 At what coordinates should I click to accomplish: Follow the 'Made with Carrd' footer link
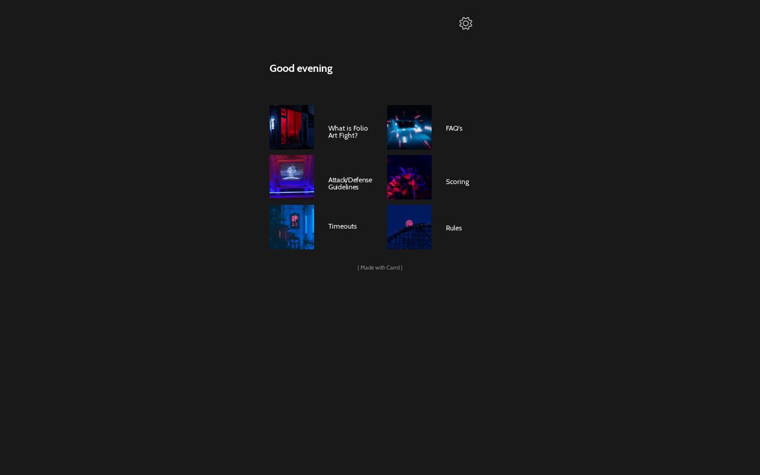[x=380, y=268]
